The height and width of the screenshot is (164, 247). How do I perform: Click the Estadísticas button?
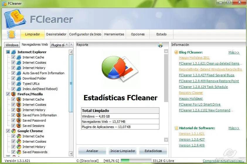point(153,151)
